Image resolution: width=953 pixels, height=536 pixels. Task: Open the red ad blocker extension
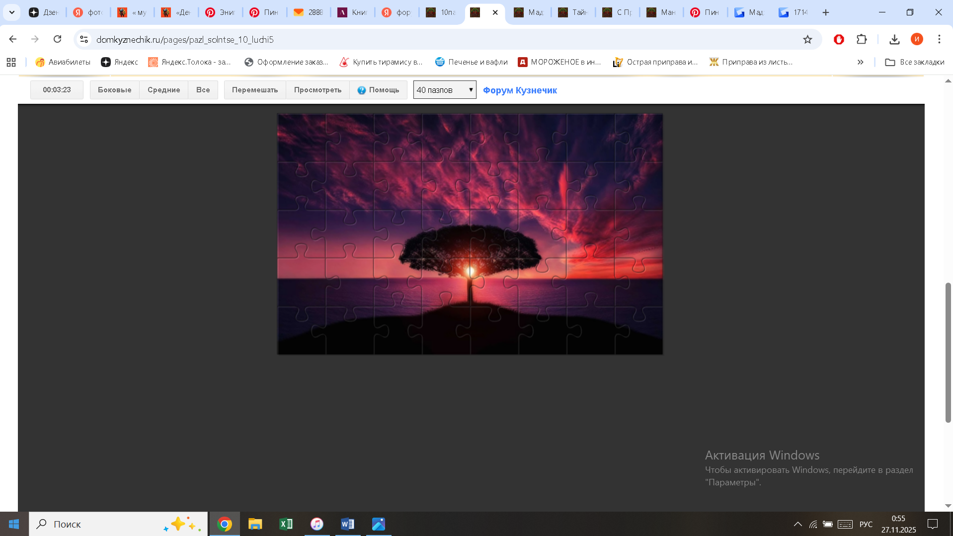click(839, 39)
